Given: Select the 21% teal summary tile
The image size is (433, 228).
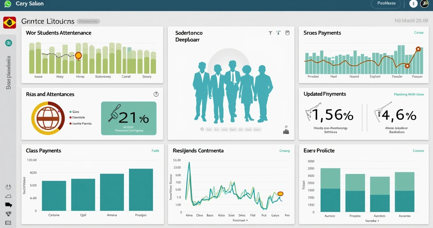Looking at the screenshot, I should click(x=129, y=118).
